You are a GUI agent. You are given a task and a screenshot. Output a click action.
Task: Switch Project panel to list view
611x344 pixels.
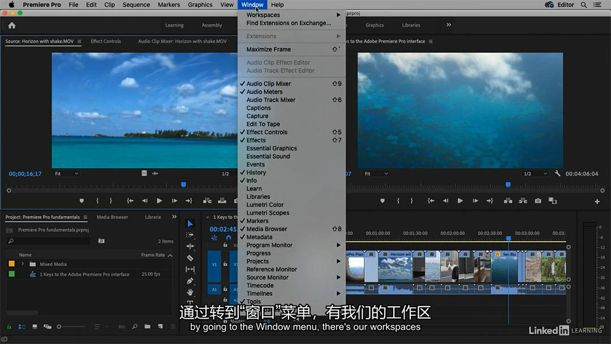pos(22,326)
